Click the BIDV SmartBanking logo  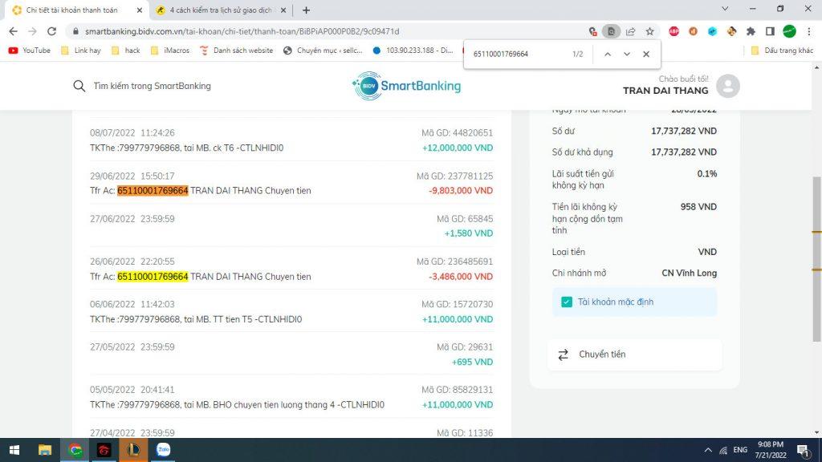pyautogui.click(x=406, y=86)
